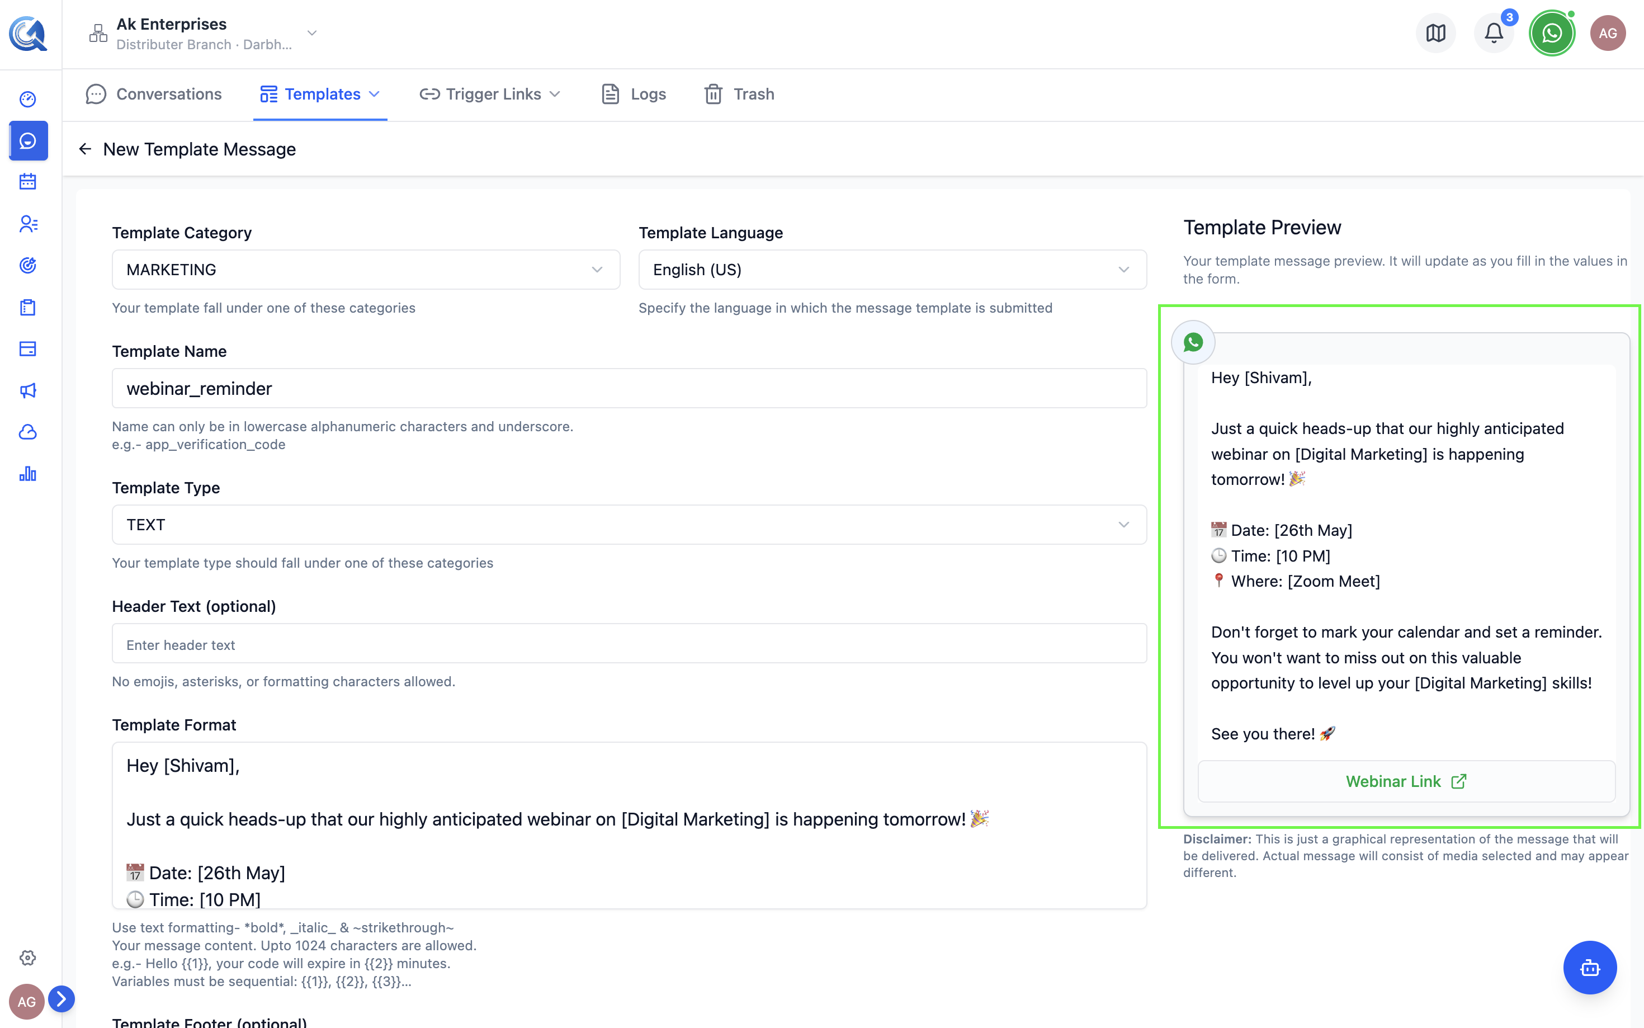The image size is (1644, 1028).
Task: Click the app logo in top-left corner
Action: (x=28, y=34)
